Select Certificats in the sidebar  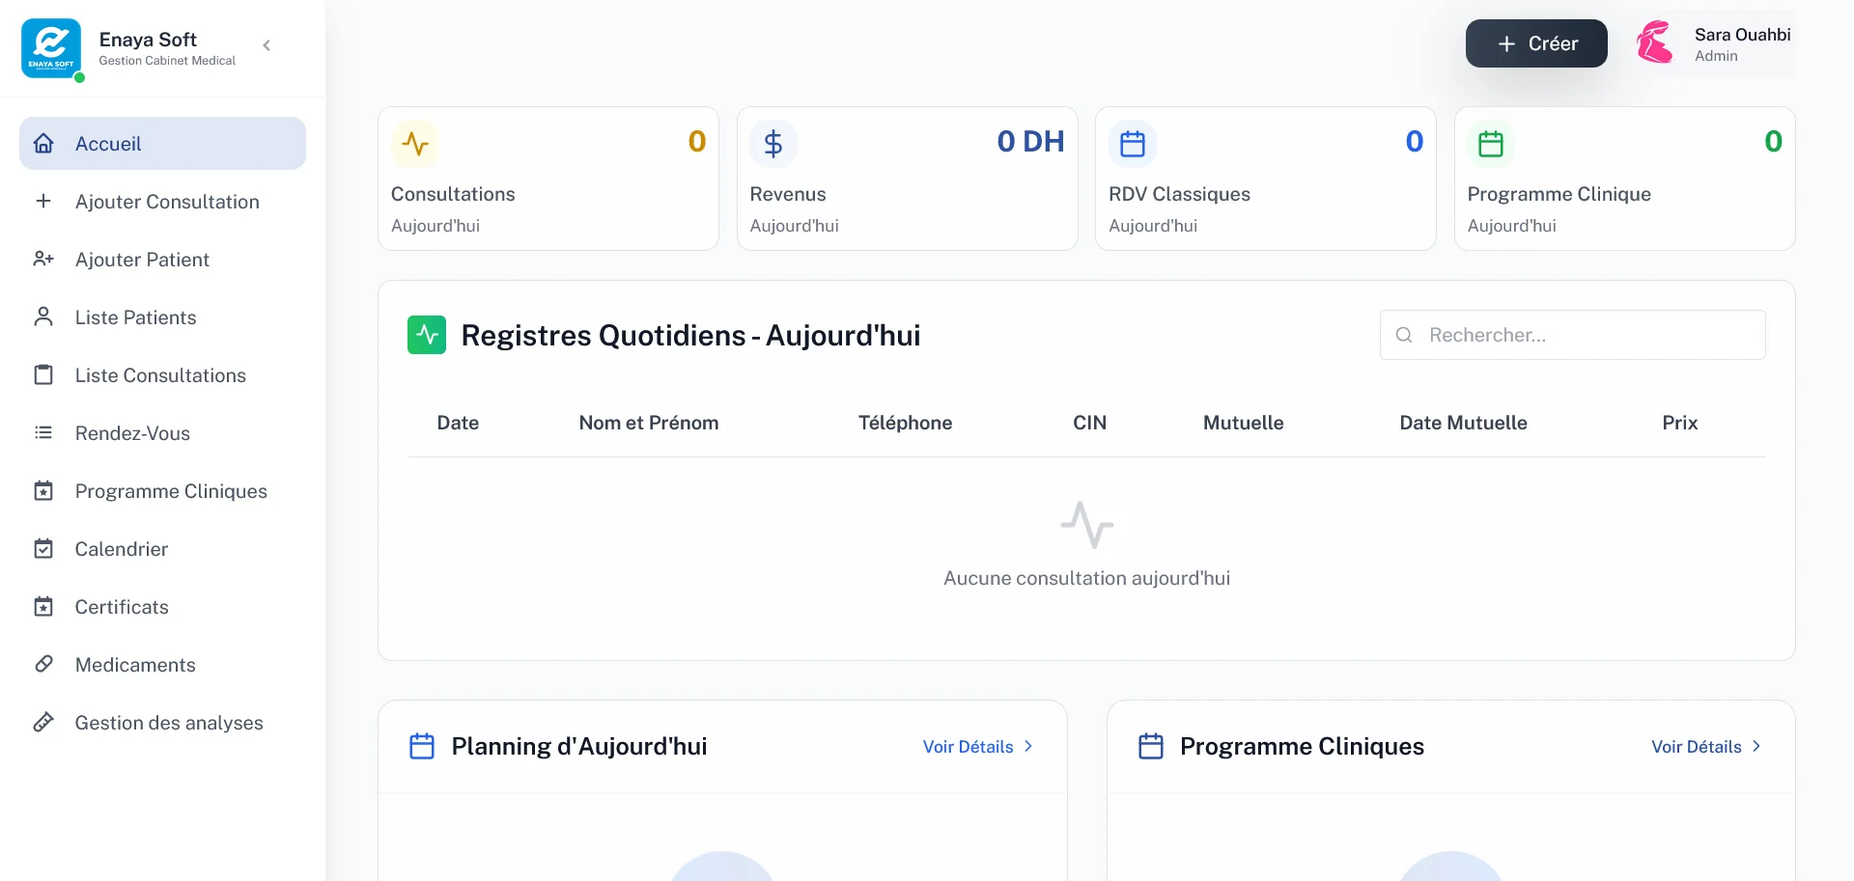(x=122, y=606)
